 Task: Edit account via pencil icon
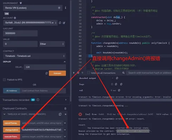pyautogui.click(x=64, y=23)
